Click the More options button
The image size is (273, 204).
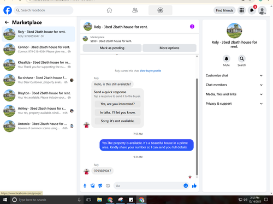(169, 48)
